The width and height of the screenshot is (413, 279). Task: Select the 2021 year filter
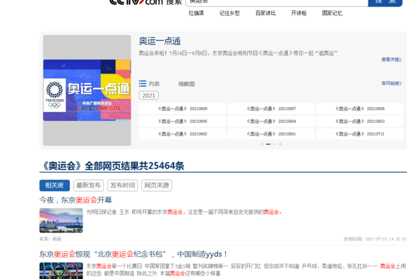149,96
